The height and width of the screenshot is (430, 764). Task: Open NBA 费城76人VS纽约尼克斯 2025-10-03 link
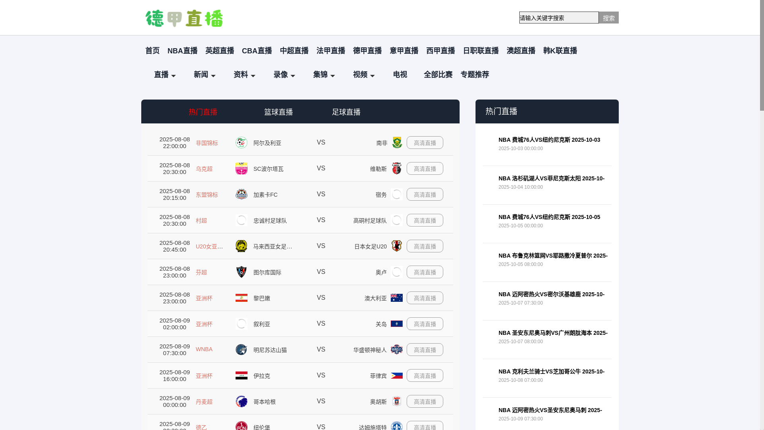(x=549, y=140)
